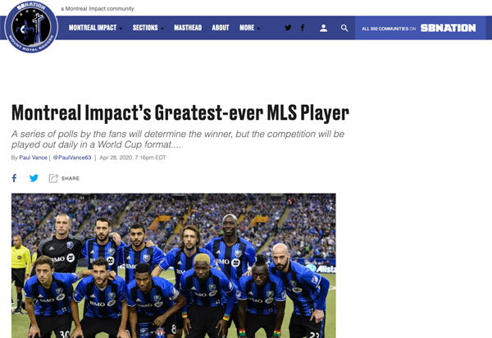Expand the Montreal Impact dropdown menu
The height and width of the screenshot is (338, 492).
(95, 28)
